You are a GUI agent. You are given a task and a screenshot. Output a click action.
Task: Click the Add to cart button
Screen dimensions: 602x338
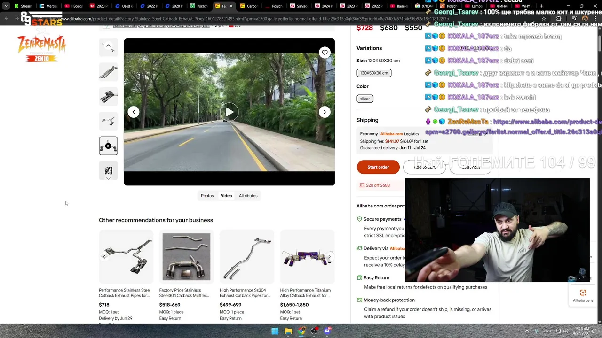(x=424, y=167)
